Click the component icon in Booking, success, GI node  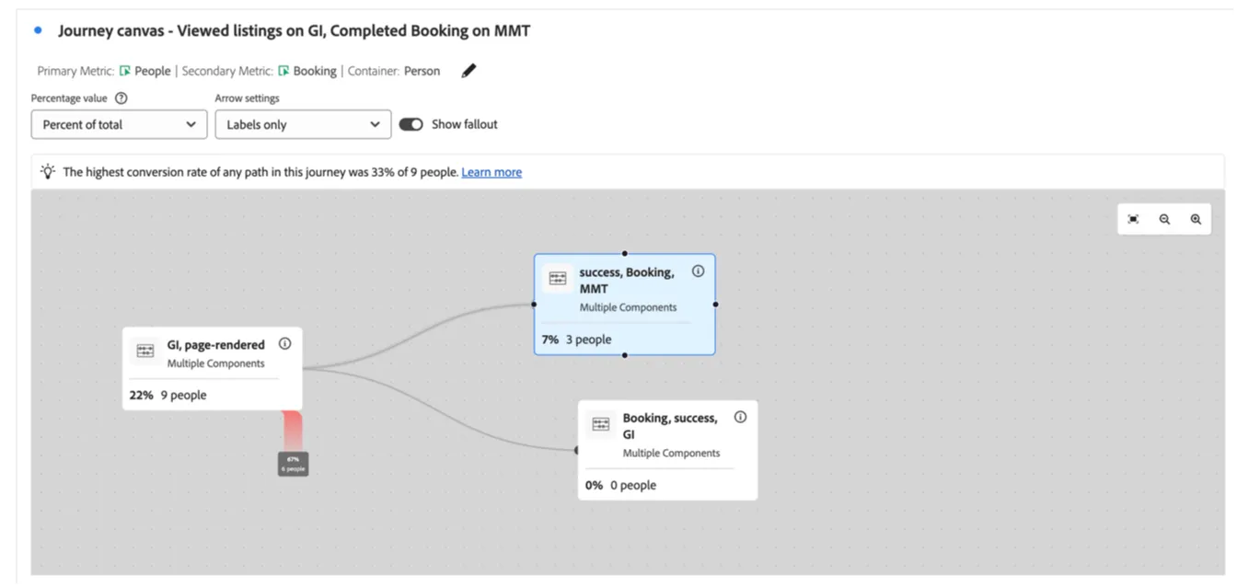(x=601, y=424)
